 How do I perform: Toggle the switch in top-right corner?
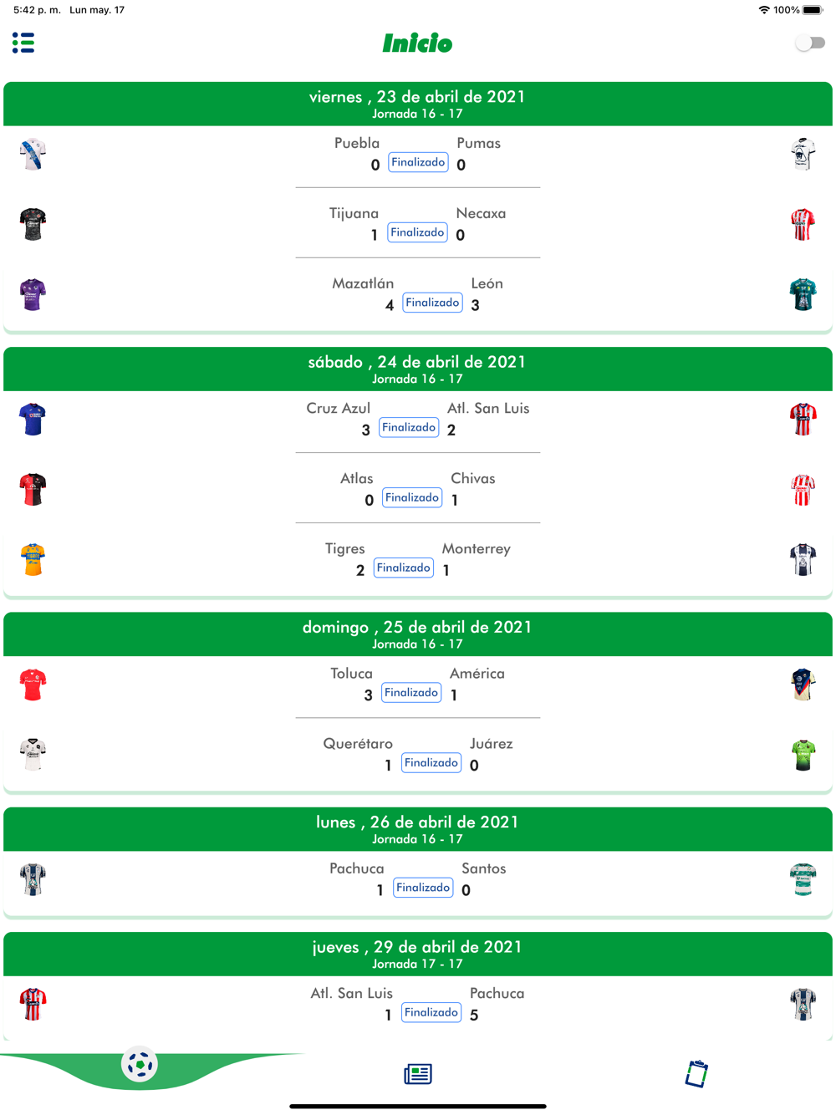click(809, 43)
